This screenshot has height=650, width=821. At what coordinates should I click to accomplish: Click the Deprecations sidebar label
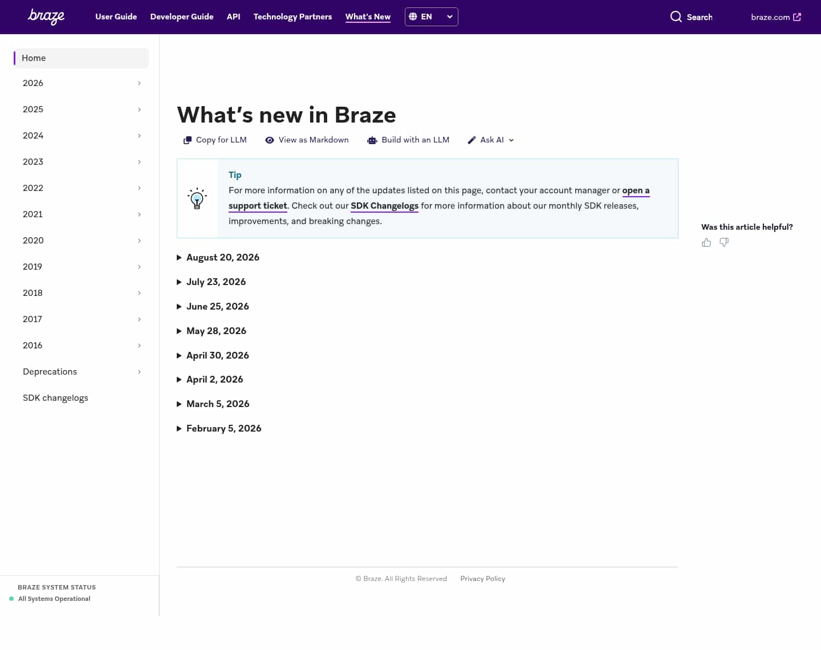[x=50, y=372]
